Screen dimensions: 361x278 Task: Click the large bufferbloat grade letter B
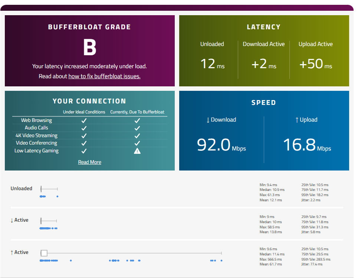pyautogui.click(x=89, y=47)
